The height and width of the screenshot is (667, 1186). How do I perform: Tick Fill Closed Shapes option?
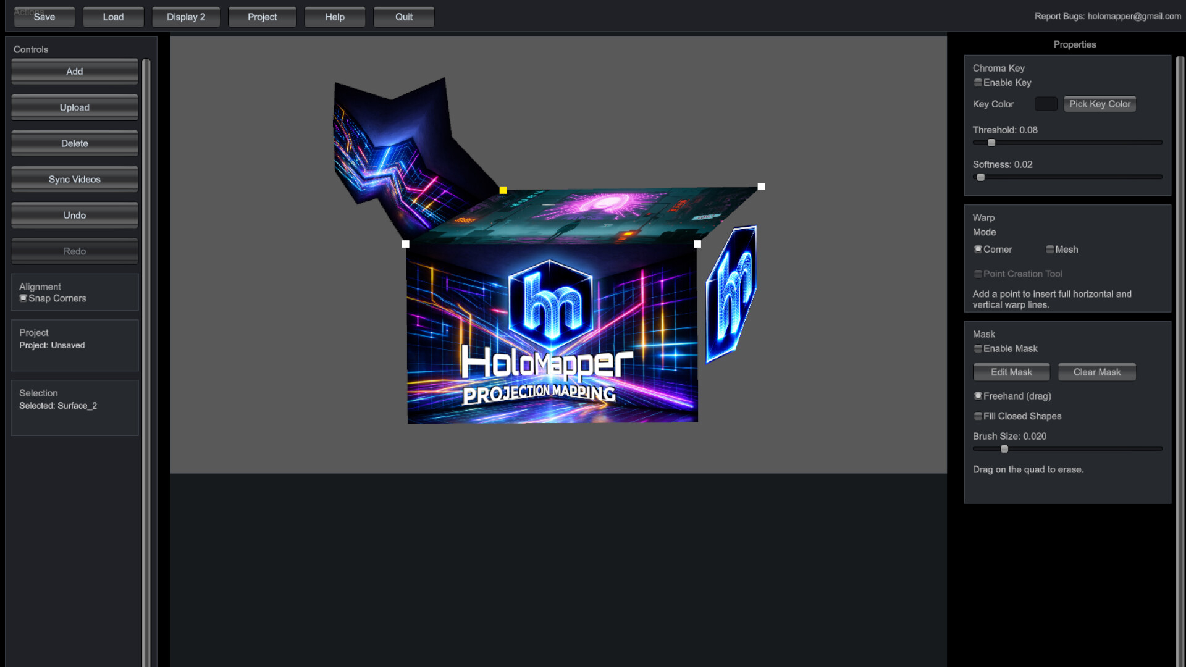[978, 416]
